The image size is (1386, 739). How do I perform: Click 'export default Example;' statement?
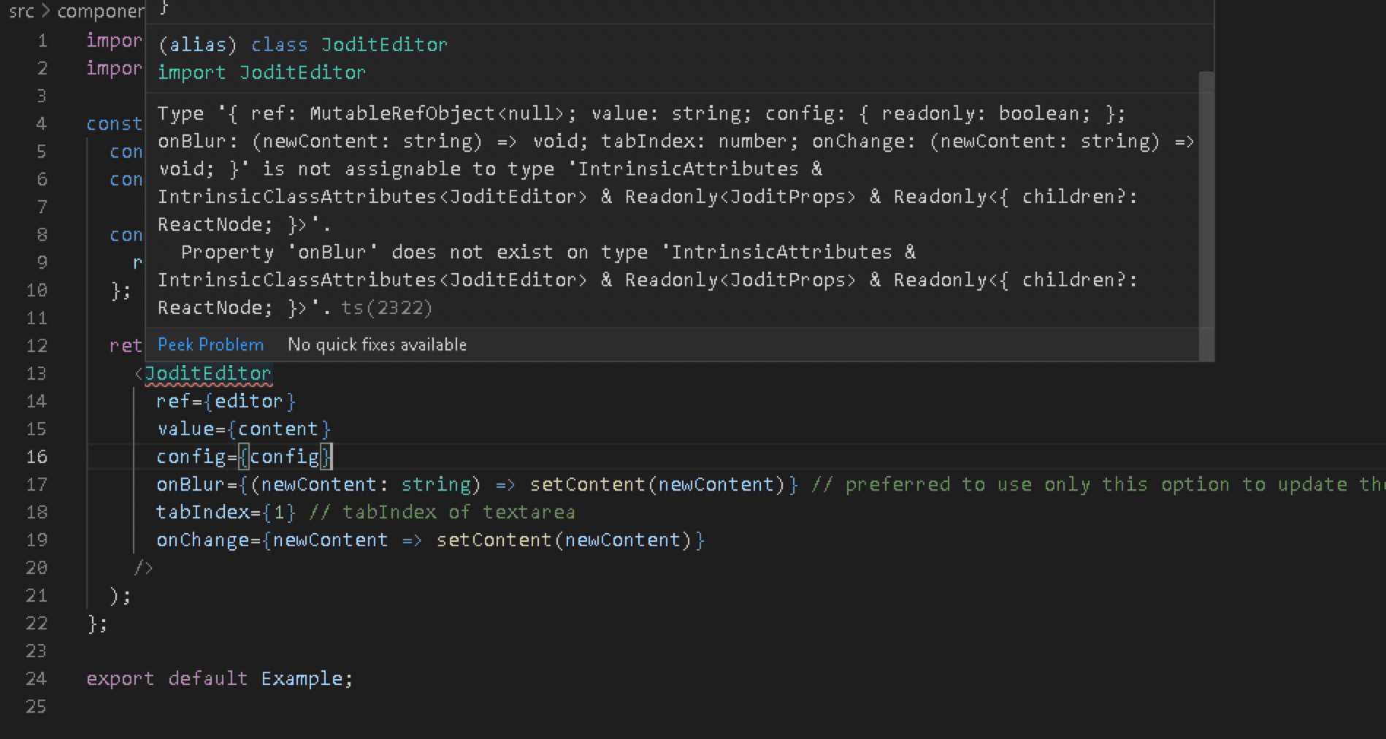coord(219,679)
